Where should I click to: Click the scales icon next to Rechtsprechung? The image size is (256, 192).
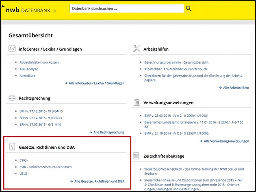coord(12,98)
